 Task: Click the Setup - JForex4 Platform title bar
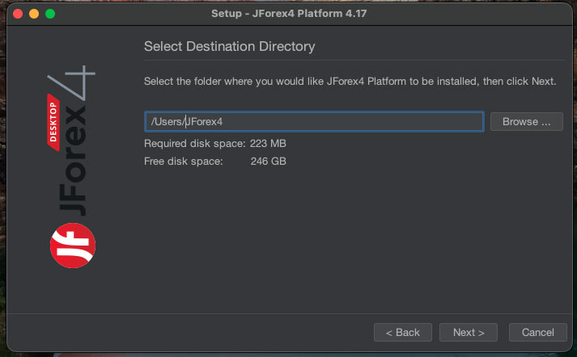(288, 14)
